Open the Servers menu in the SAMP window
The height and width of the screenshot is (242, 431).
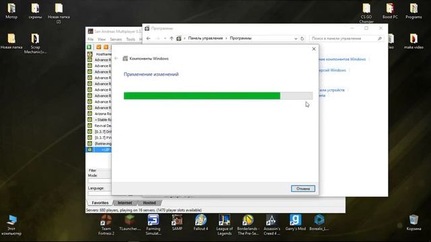(116, 40)
